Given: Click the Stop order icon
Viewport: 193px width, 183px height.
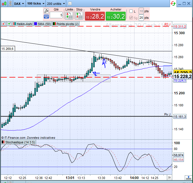Looking at the screenshot, I should click(79, 16).
